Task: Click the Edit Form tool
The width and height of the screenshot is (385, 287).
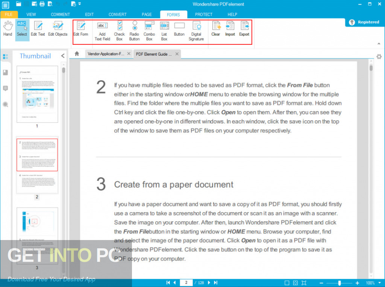Action: pyautogui.click(x=81, y=29)
